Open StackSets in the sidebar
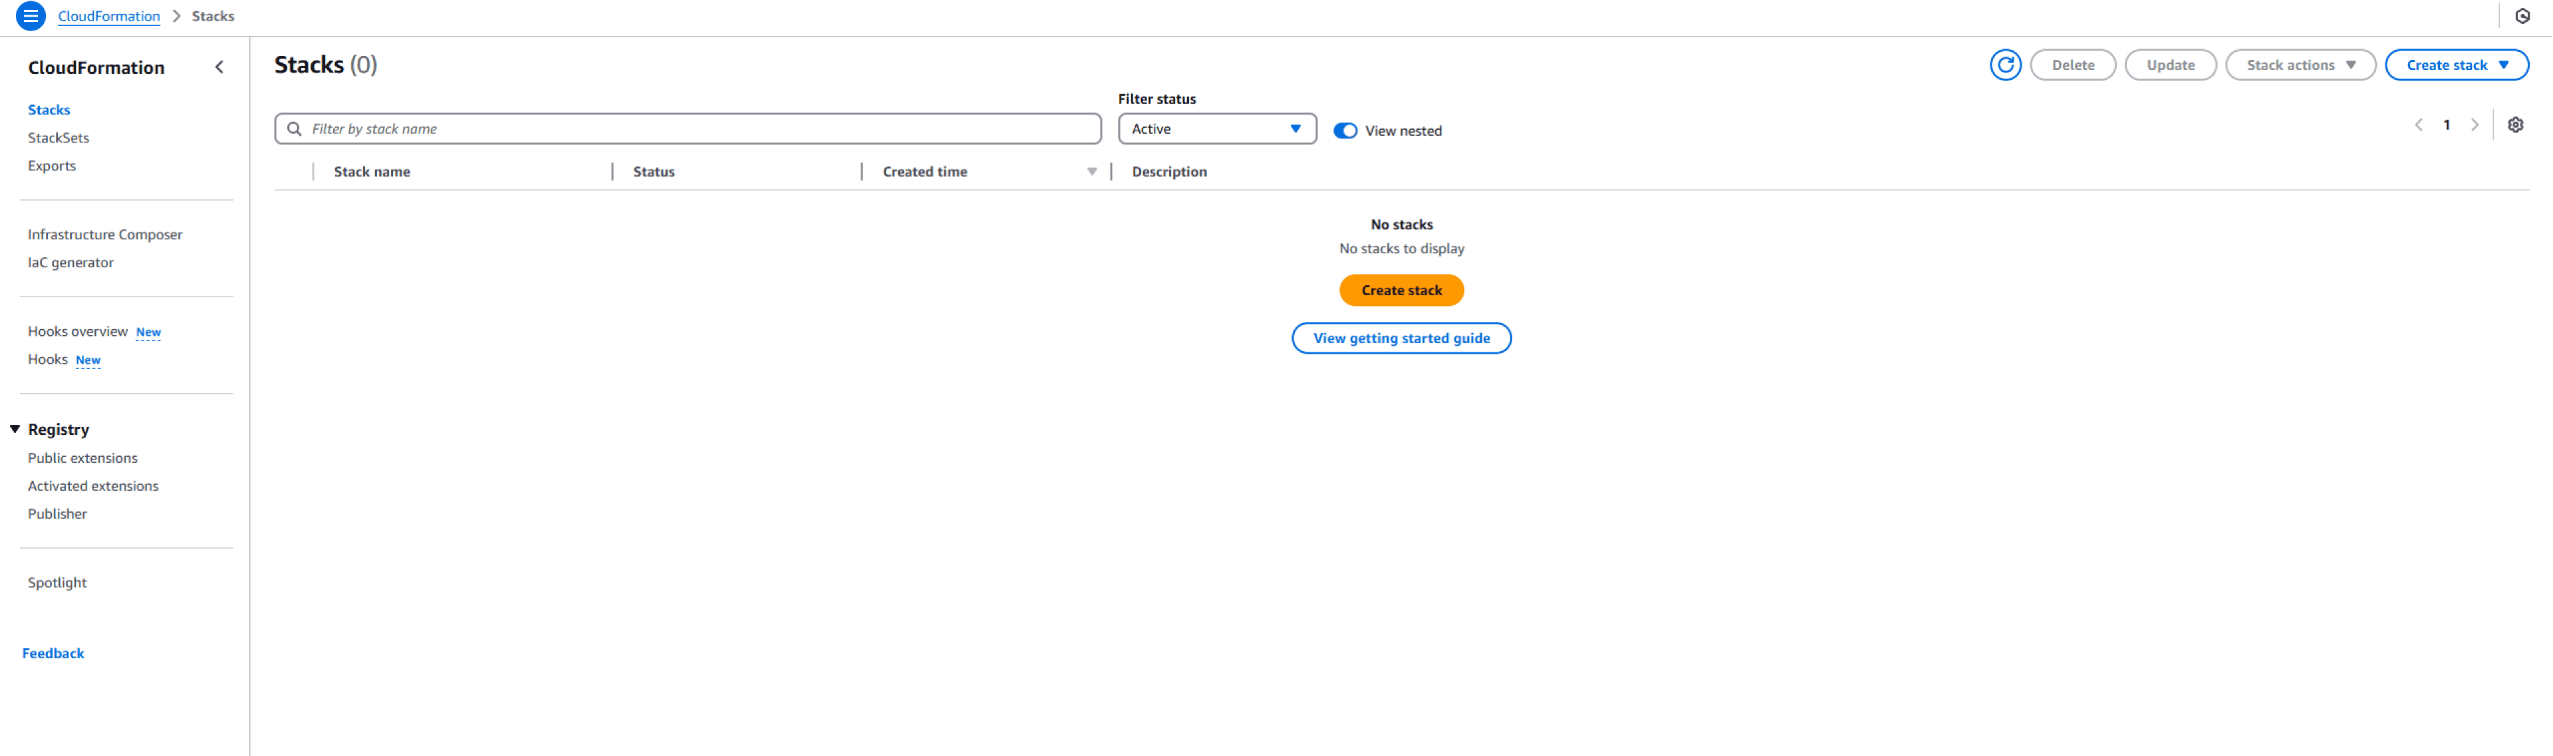 pos(59,138)
